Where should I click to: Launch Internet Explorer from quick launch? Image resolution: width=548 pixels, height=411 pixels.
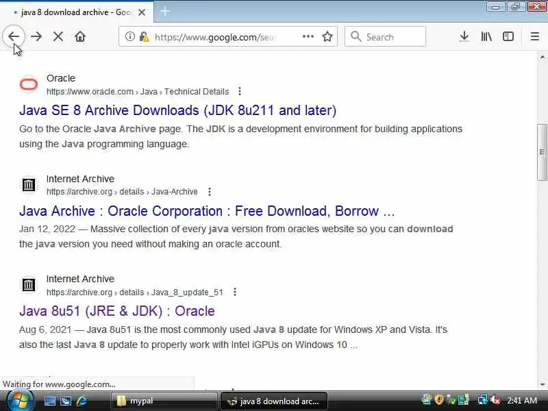(82, 401)
